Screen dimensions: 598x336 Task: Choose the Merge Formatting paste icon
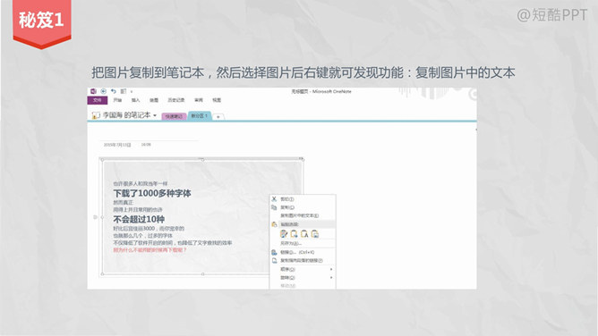click(x=294, y=234)
